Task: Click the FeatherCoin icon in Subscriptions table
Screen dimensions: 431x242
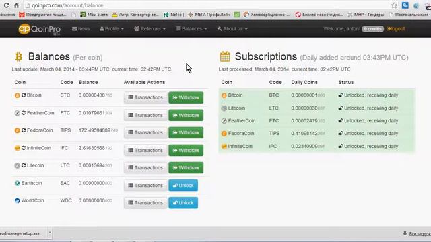Action: tap(224, 121)
